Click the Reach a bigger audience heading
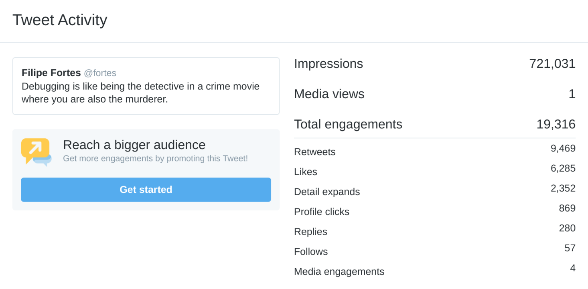Image resolution: width=588 pixels, height=289 pixels. 134,145
